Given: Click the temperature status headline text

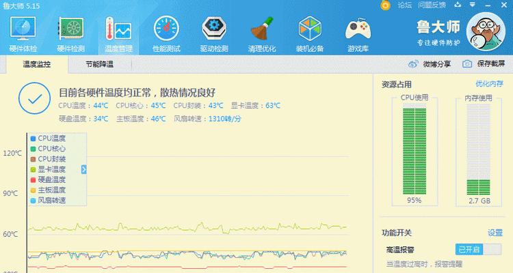Looking at the screenshot, I should pos(137,92).
